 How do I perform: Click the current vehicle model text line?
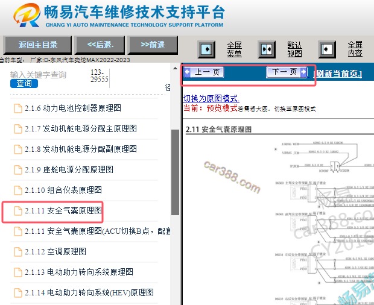65,60
